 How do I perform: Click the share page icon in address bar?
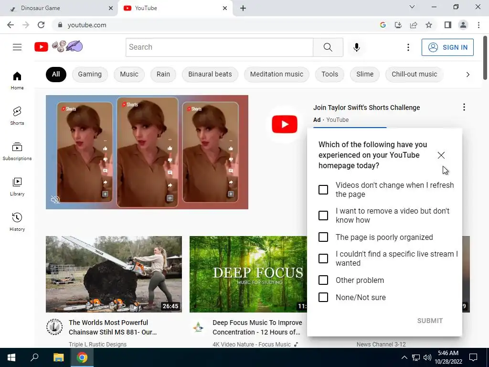click(x=414, y=25)
